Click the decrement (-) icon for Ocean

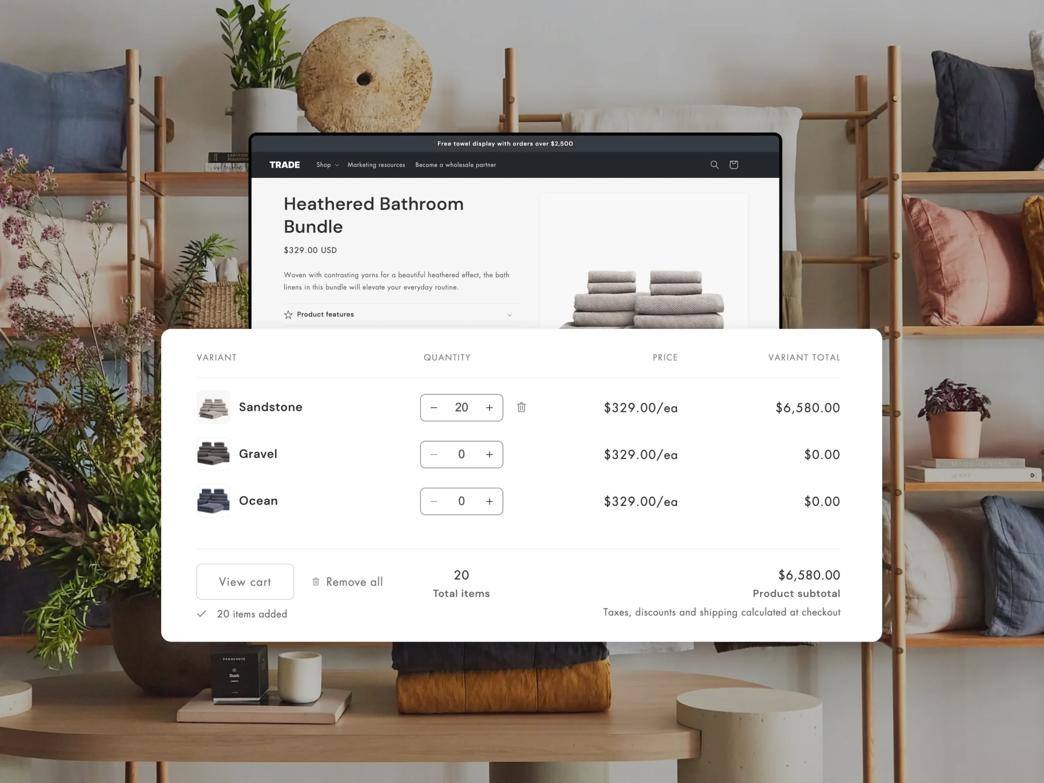coord(433,501)
